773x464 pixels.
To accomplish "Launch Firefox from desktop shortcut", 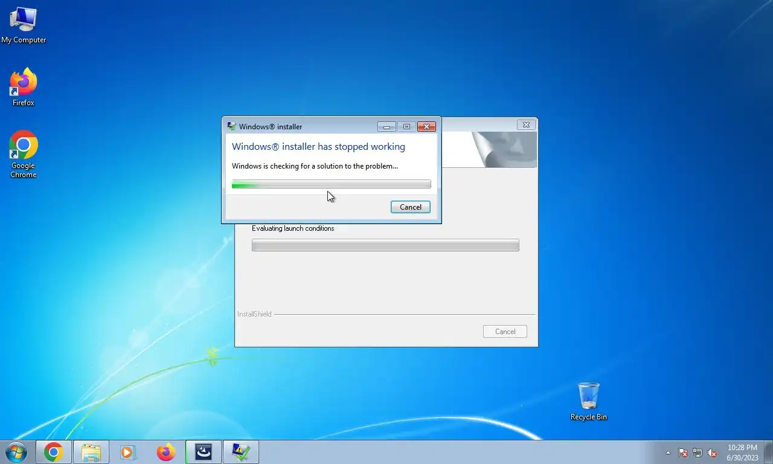I will pyautogui.click(x=24, y=88).
